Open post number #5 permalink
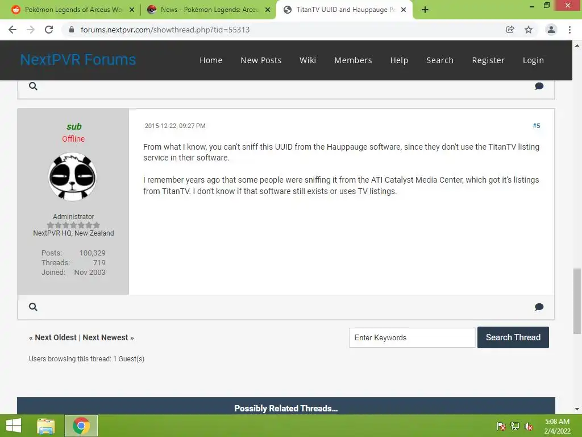Screen dimensions: 582x437 pos(537,126)
